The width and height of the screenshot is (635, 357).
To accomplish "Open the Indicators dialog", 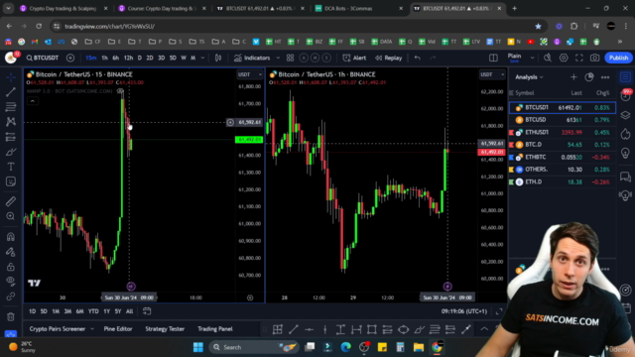I will click(252, 58).
